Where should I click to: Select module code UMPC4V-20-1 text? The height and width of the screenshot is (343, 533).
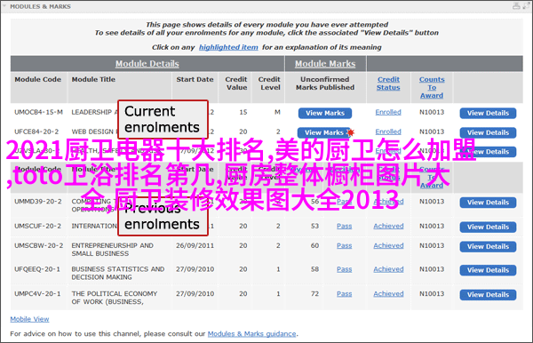[x=37, y=294]
